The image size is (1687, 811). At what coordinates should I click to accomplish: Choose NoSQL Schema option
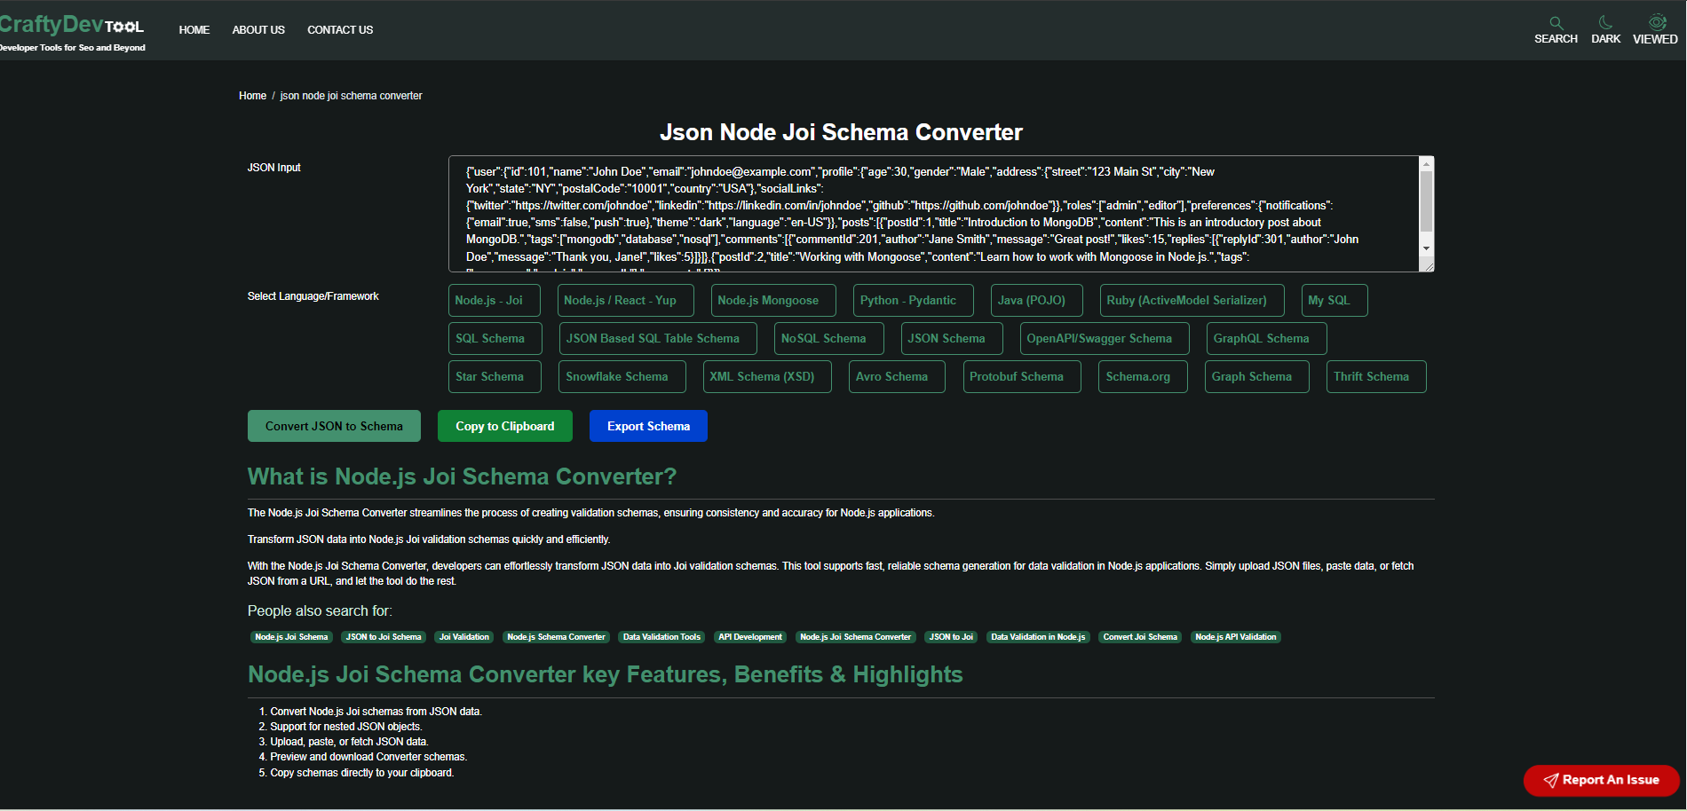[829, 339]
